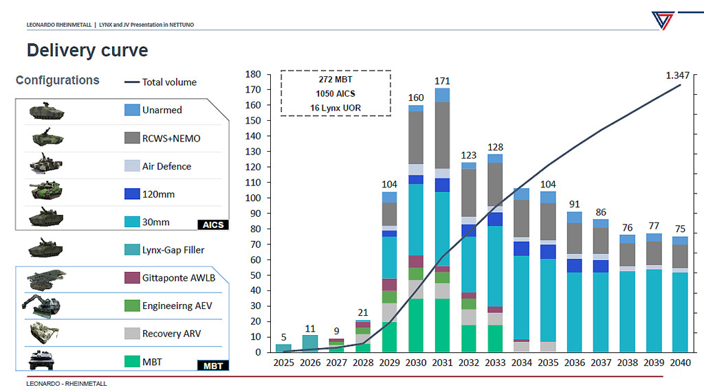Click the MBT green legend swatch
This screenshot has width=704, height=392.
point(132,361)
